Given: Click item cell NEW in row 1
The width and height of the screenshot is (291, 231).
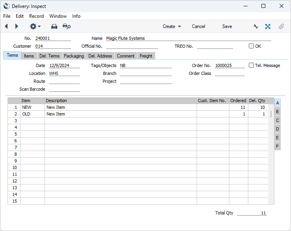Looking at the screenshot, I should point(32,107).
